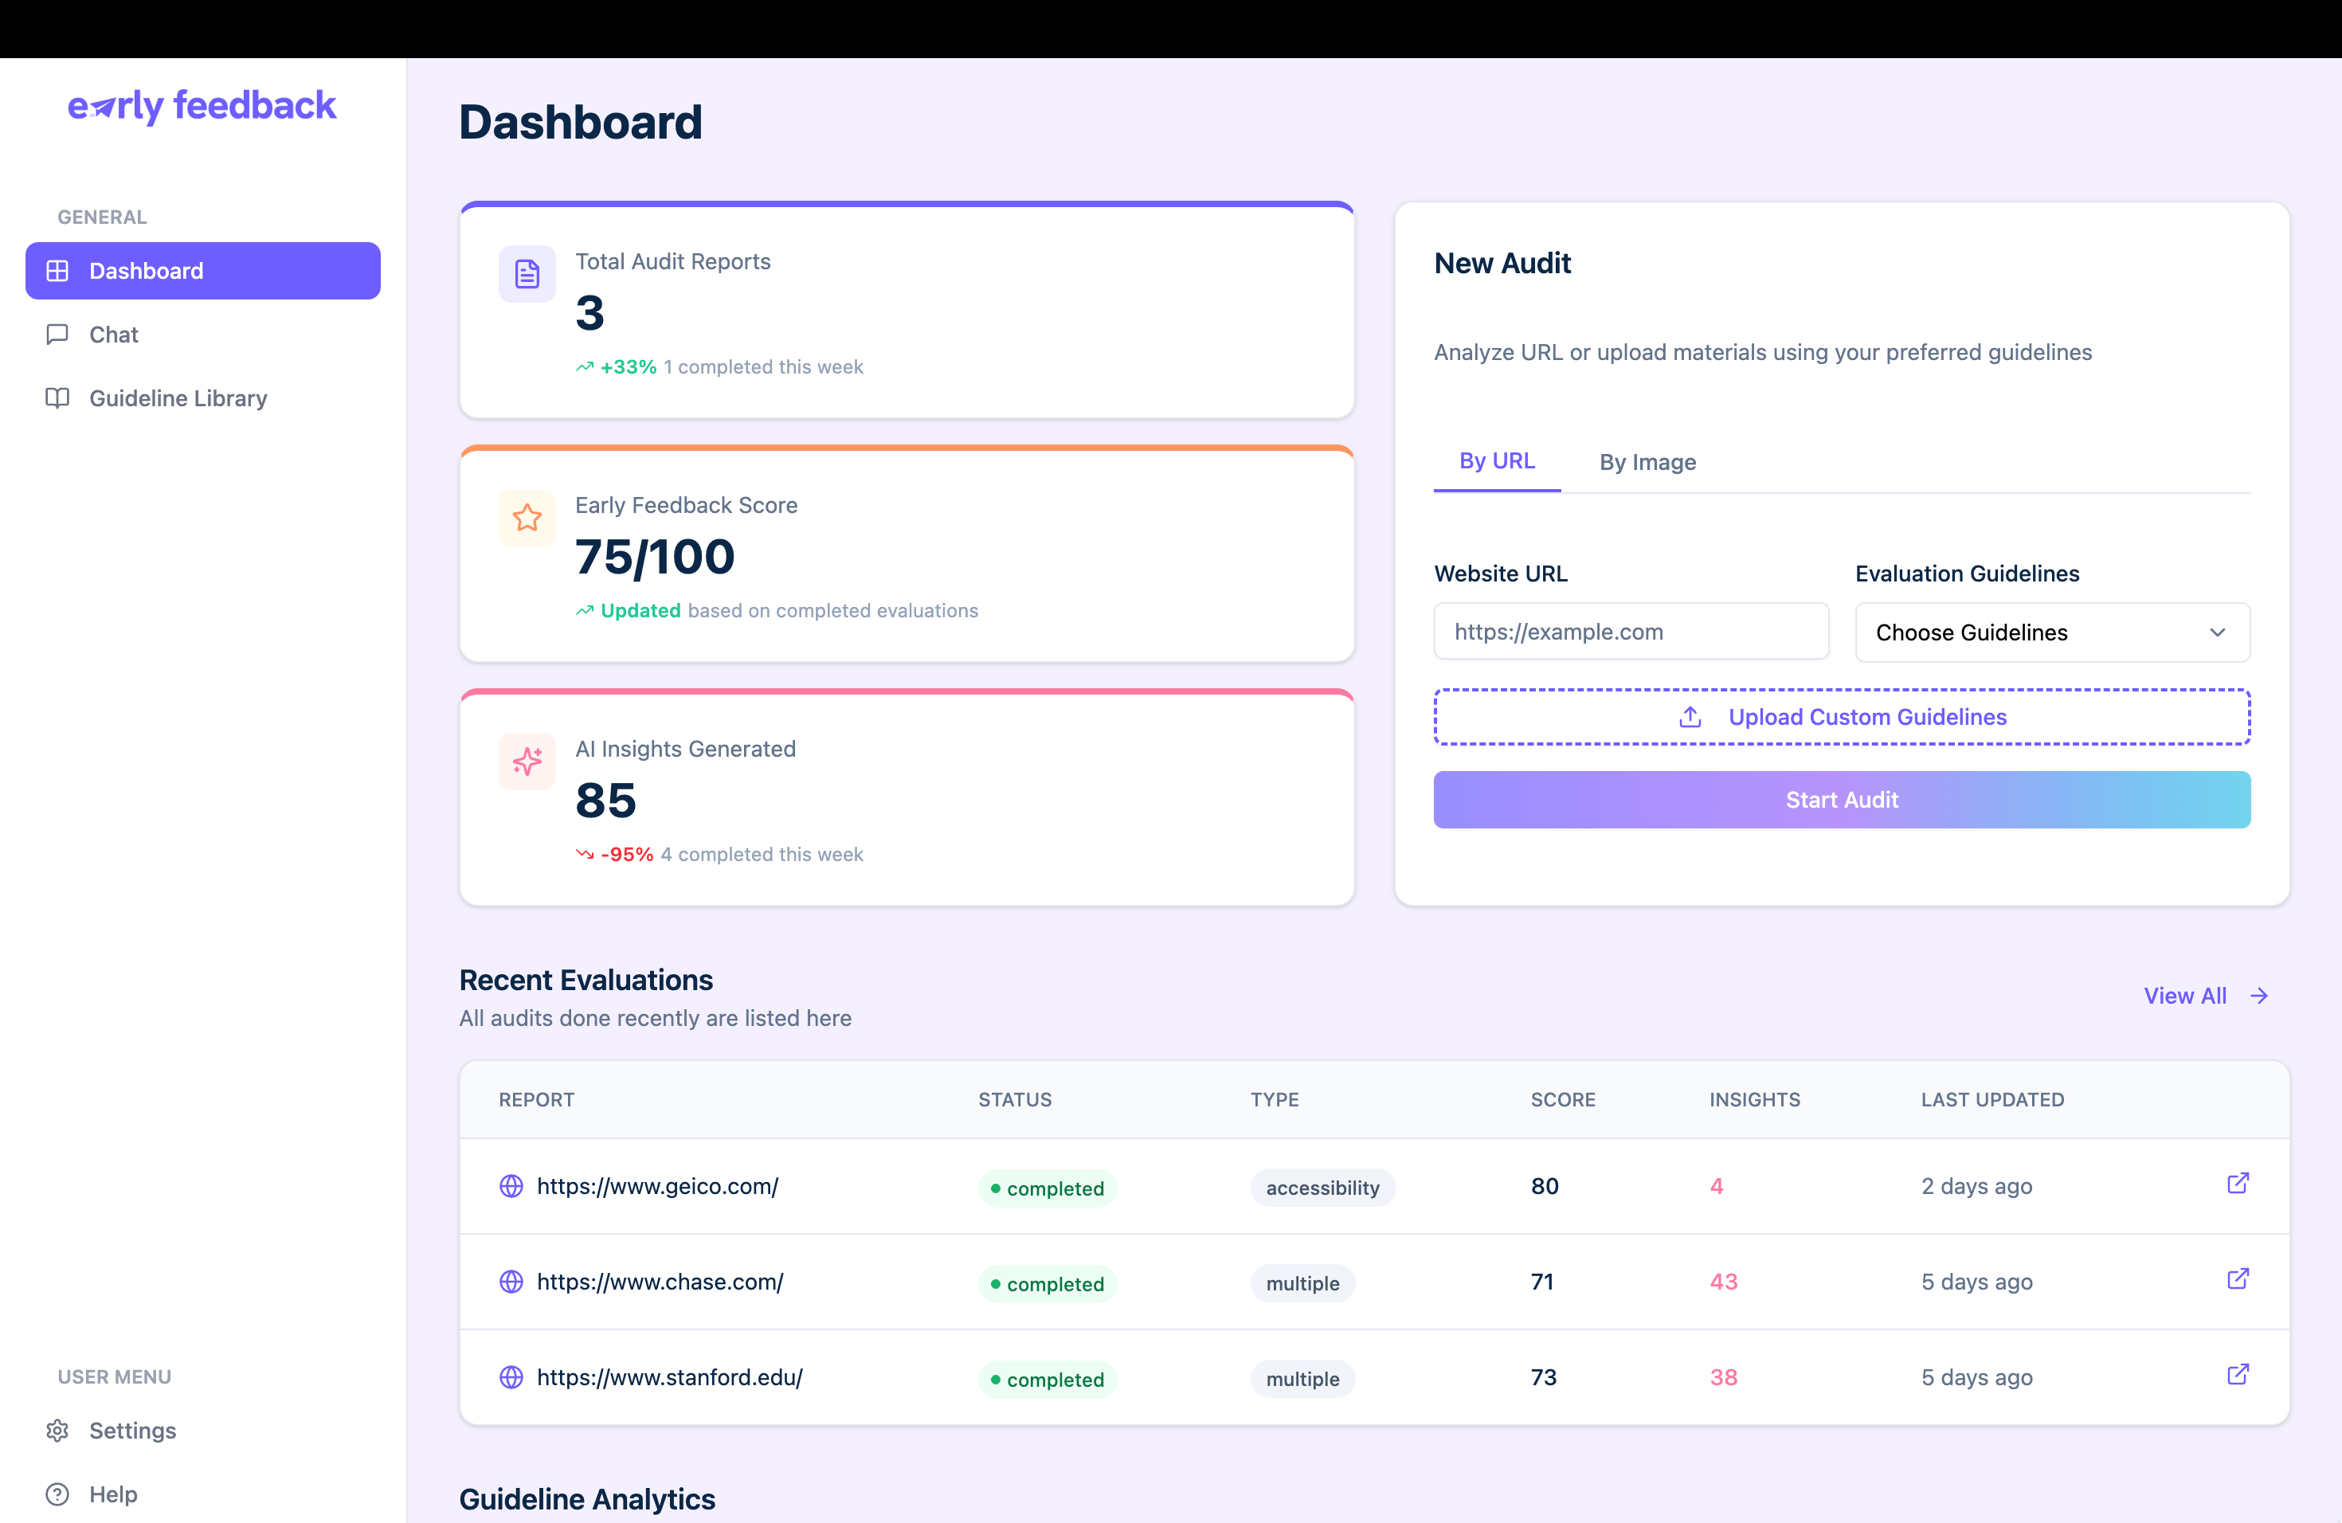Viewport: 2342px width, 1523px height.
Task: Select the Chat speech-bubble icon
Action: (x=58, y=335)
